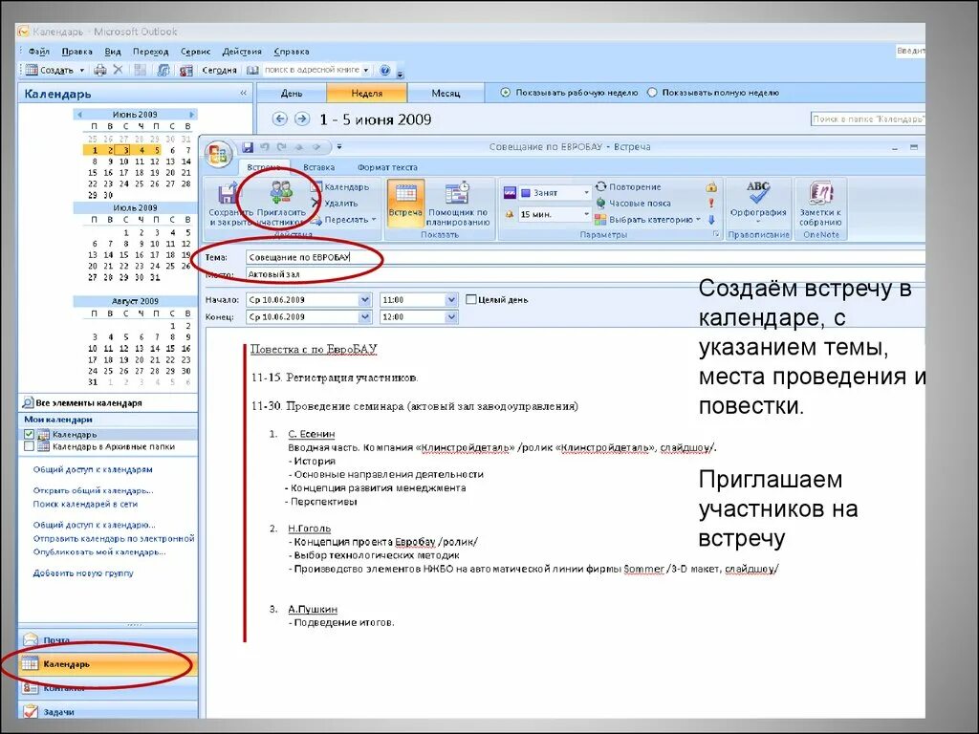Image resolution: width=979 pixels, height=734 pixels.
Task: Click Поиск календарей в сети link
Action: (85, 504)
